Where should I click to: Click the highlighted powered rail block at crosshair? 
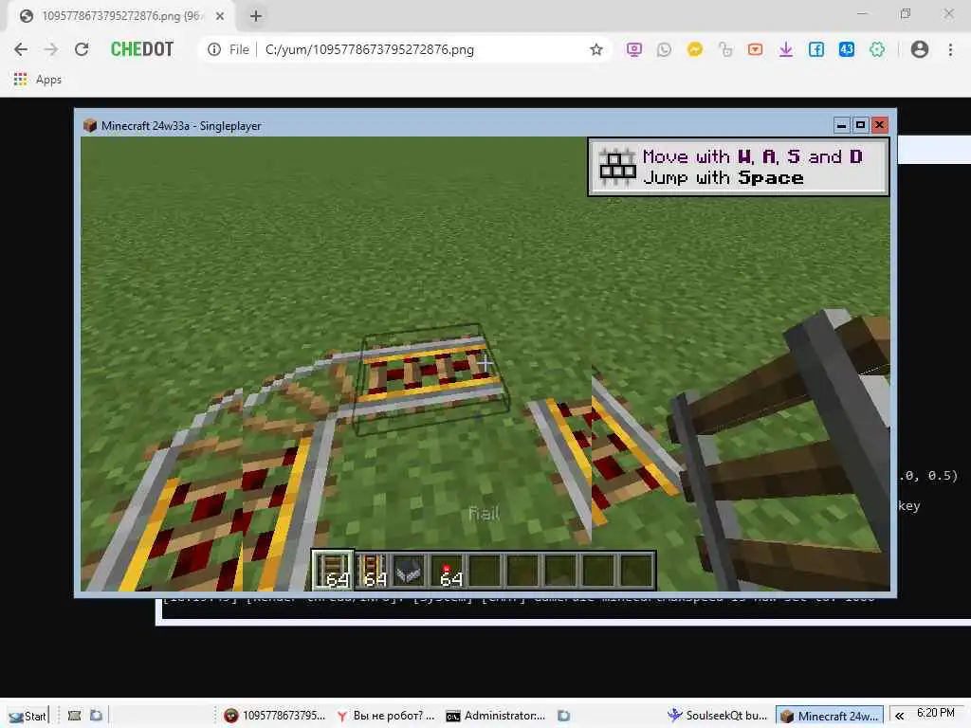(x=431, y=381)
